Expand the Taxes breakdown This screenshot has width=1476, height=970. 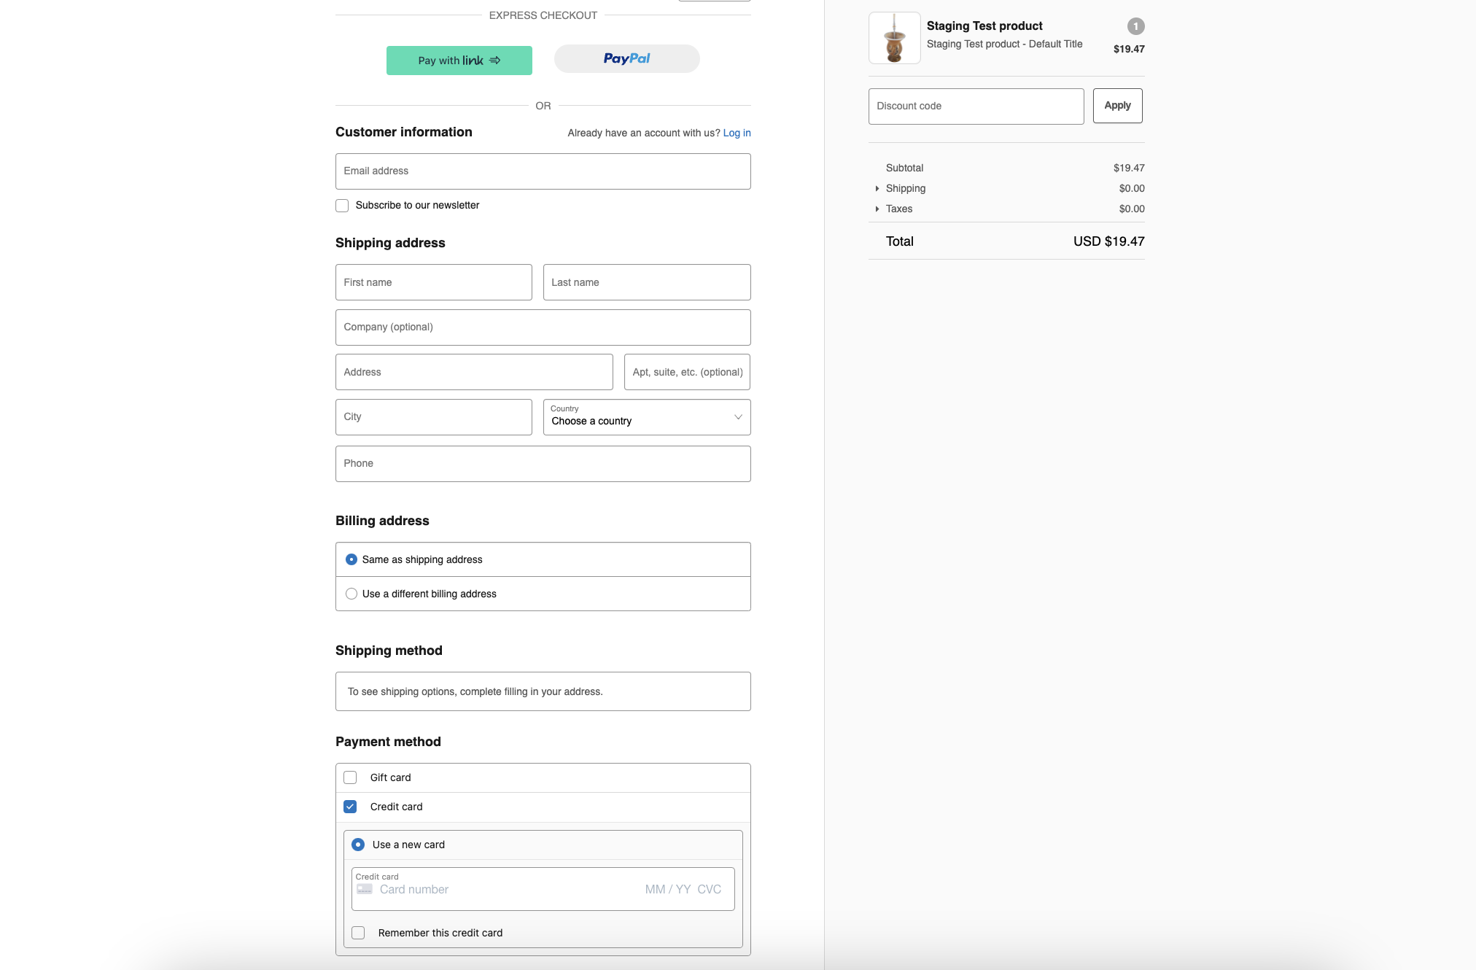point(877,209)
